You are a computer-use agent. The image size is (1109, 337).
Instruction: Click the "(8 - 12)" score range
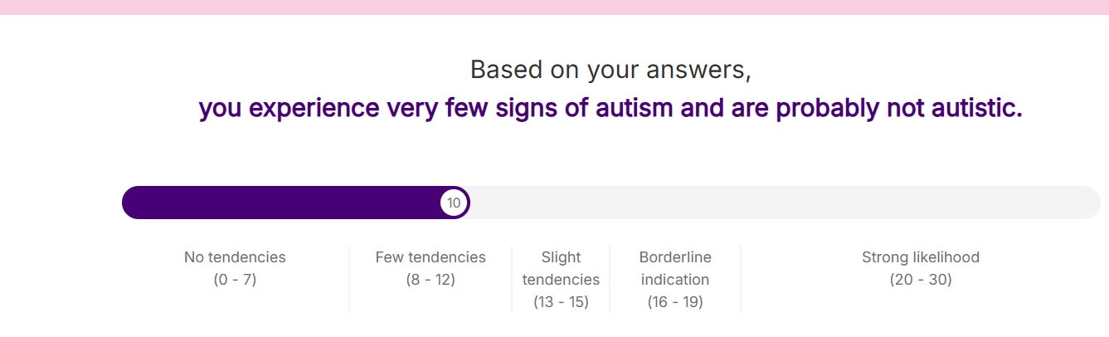tap(430, 280)
